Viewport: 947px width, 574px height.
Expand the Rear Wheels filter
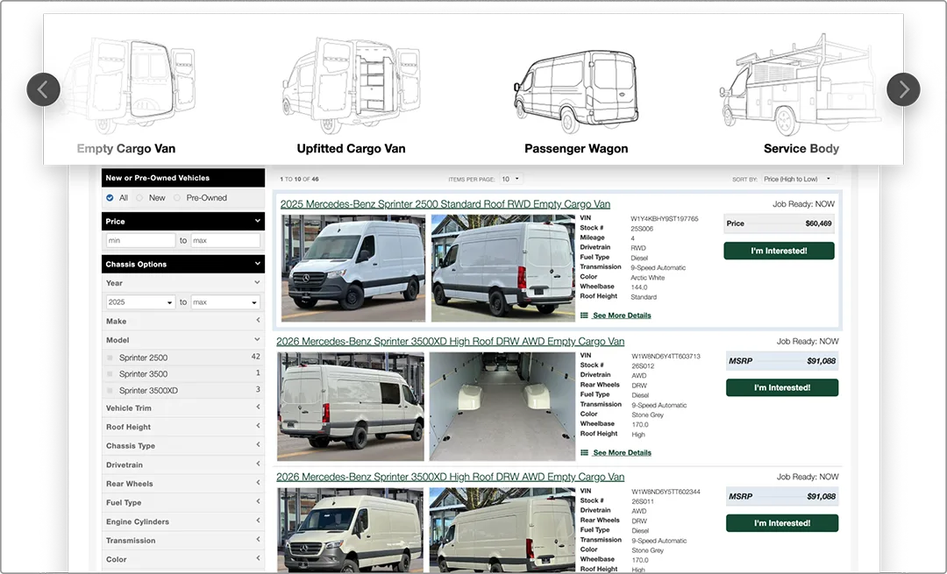click(183, 484)
